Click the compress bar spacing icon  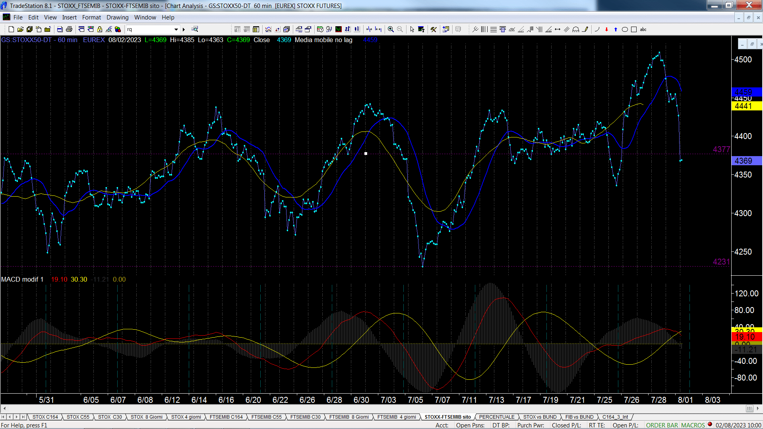click(x=369, y=29)
